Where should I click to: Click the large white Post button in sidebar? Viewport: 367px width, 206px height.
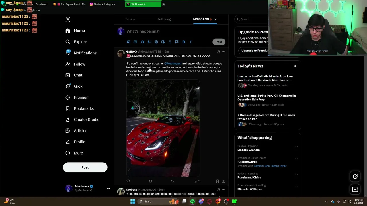(x=85, y=167)
